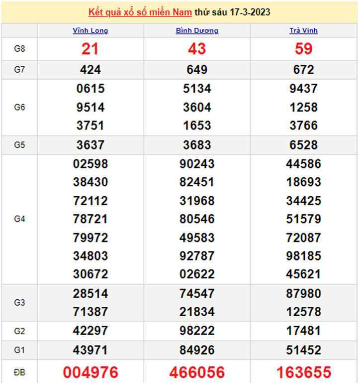The image size is (358, 383).
Task: Select G1 number 43971 under Vĩnh Long
Action: (90, 350)
